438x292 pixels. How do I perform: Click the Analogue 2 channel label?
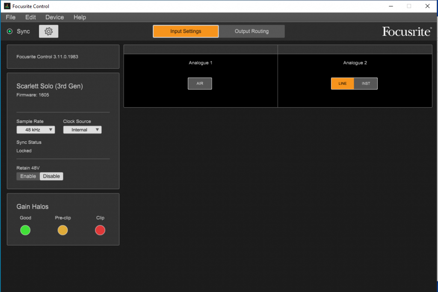coord(355,63)
